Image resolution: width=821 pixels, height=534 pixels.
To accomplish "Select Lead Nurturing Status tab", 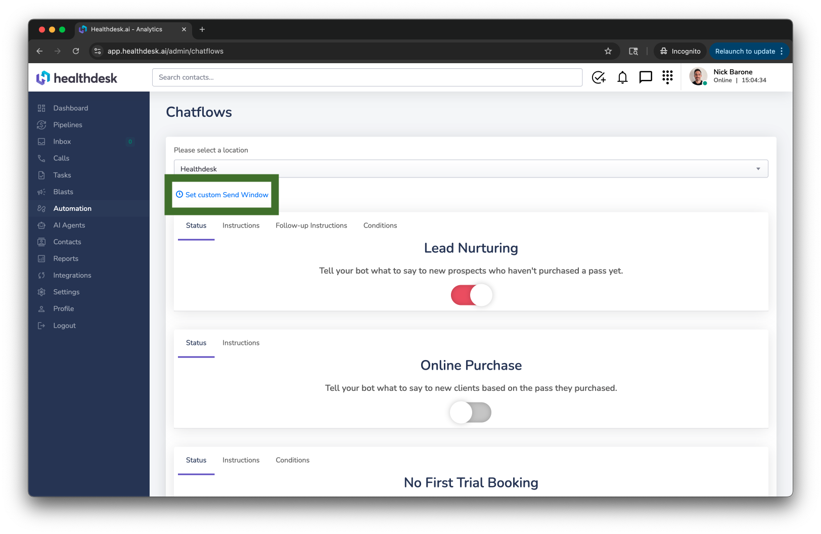I will pos(196,226).
